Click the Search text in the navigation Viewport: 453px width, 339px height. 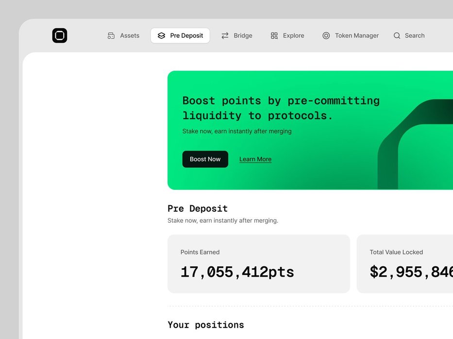click(415, 35)
